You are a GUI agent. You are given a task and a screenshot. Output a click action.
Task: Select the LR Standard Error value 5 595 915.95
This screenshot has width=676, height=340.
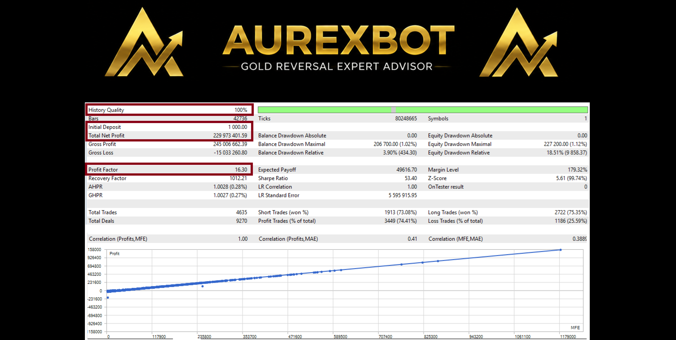pyautogui.click(x=403, y=195)
